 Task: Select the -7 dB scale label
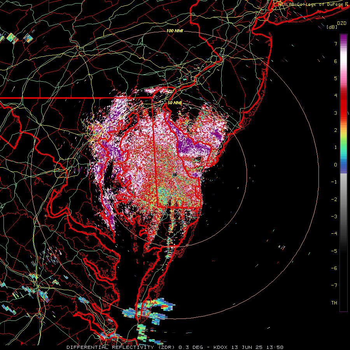[x=334, y=285]
